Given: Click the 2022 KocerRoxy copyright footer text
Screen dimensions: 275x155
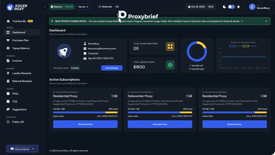Looking at the screenshot, I should 68,151.
